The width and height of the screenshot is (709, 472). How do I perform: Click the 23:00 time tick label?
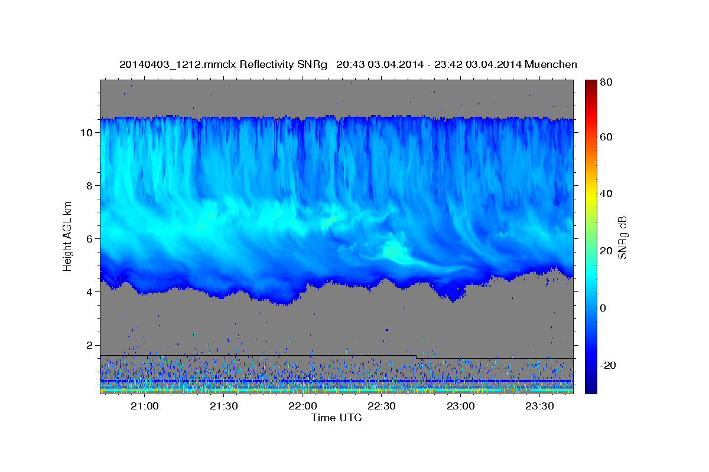point(460,407)
